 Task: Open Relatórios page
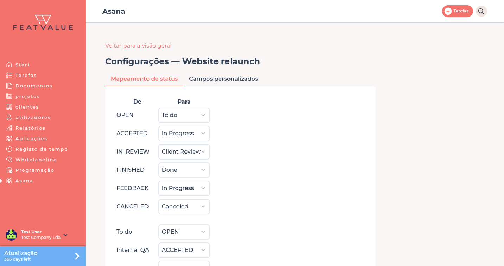point(30,128)
